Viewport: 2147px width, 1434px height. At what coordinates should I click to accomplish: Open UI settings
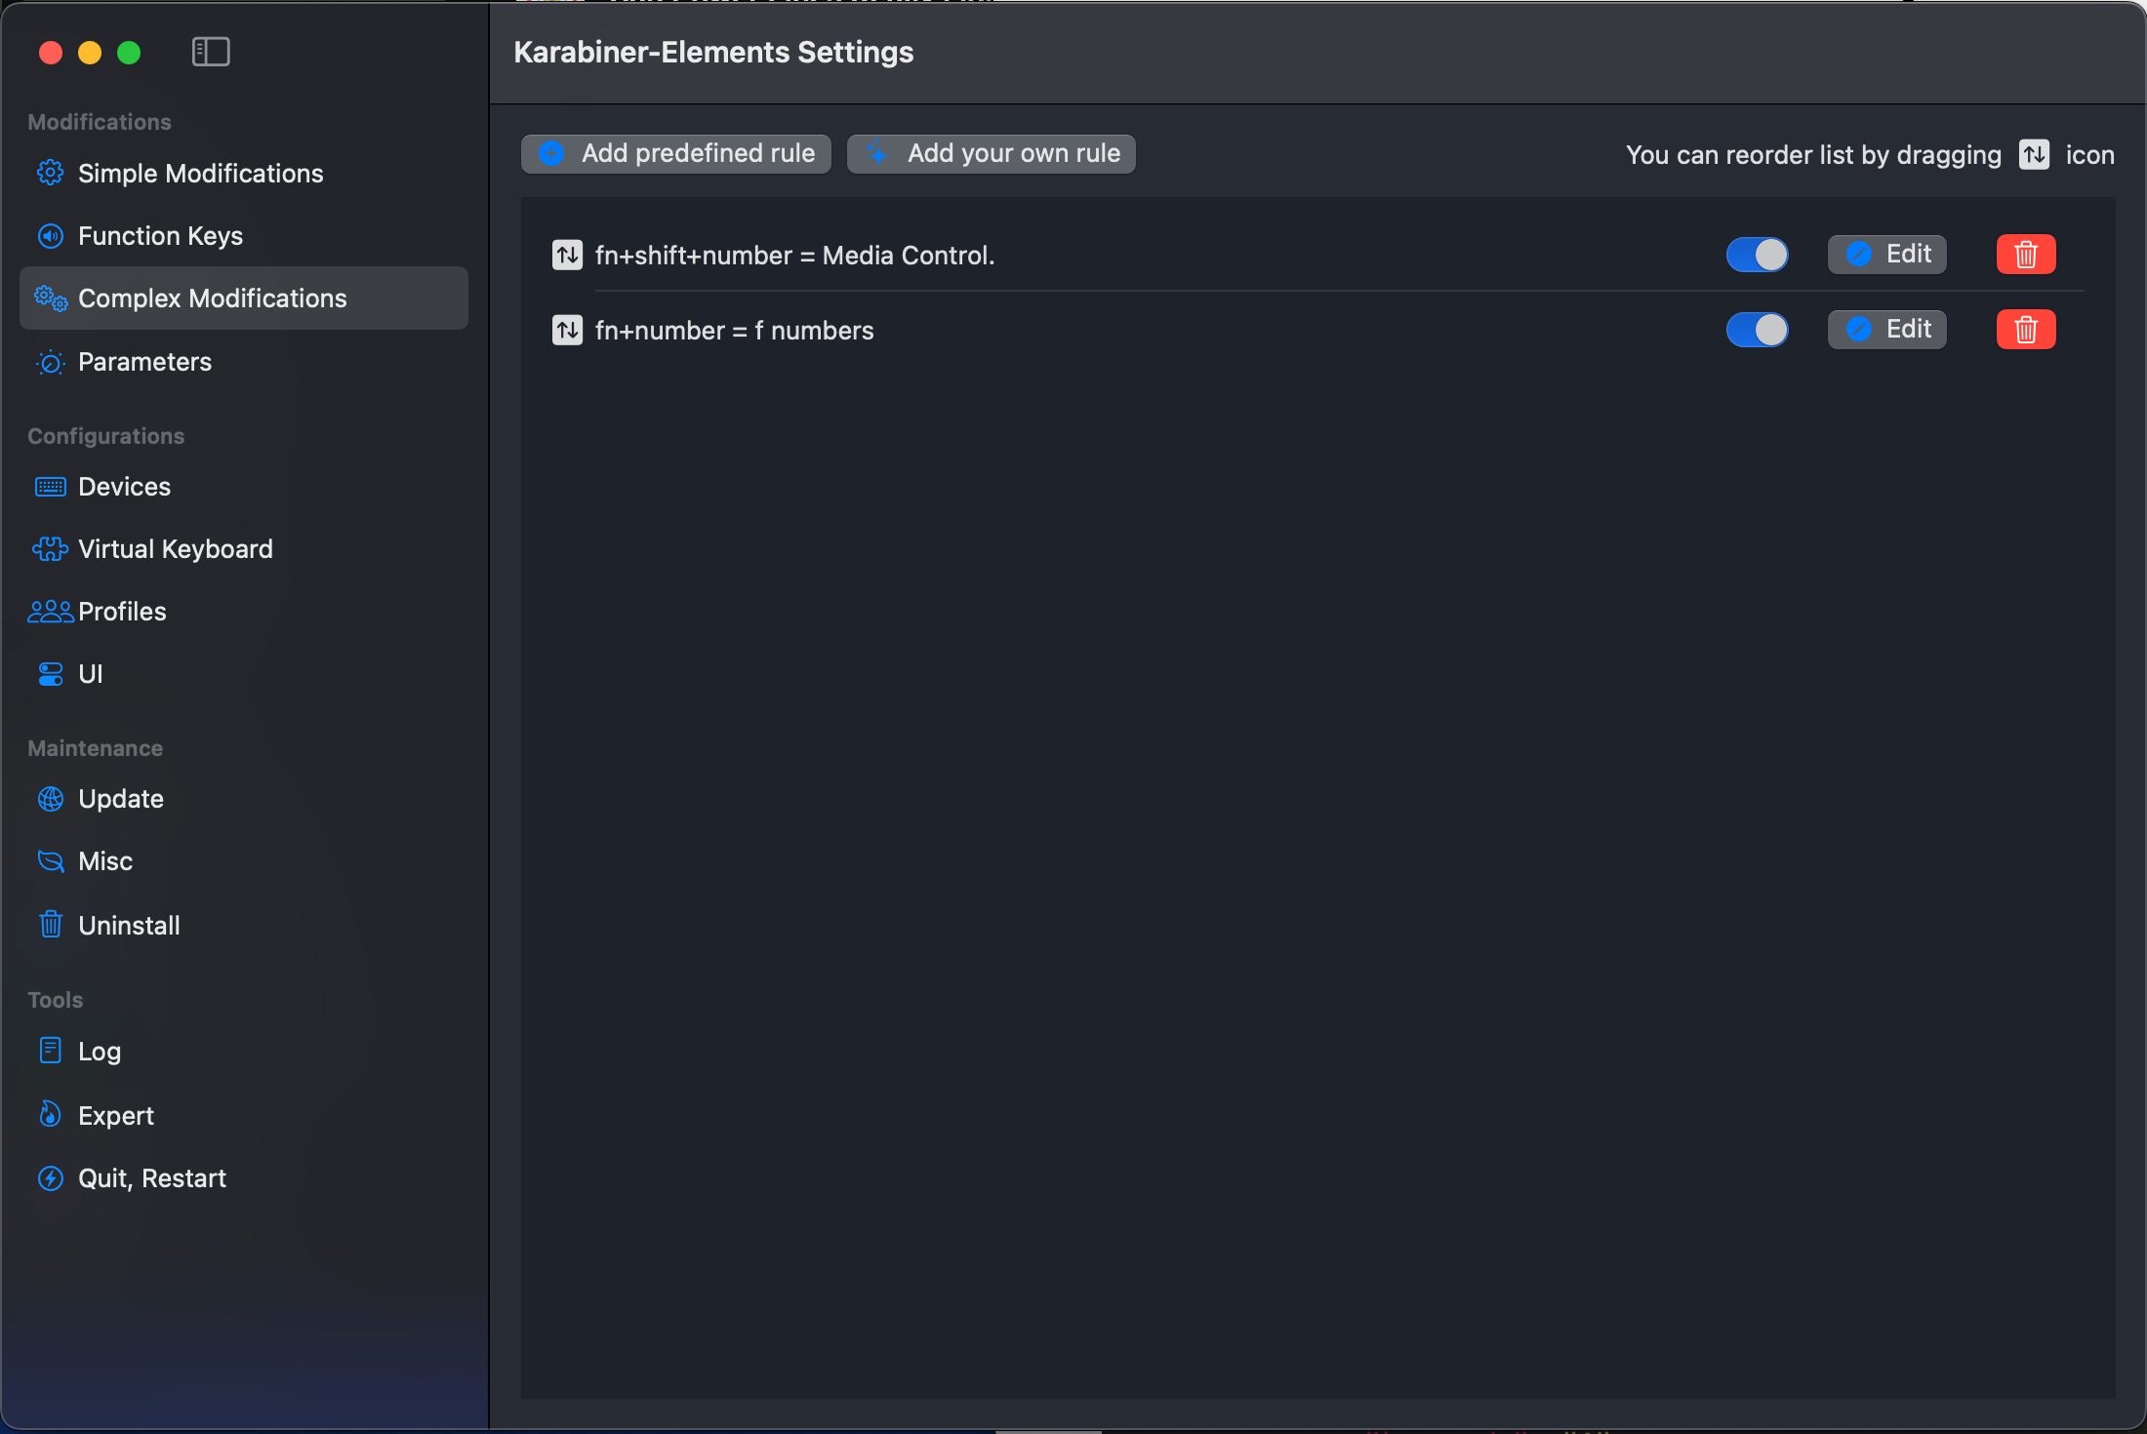(x=244, y=674)
